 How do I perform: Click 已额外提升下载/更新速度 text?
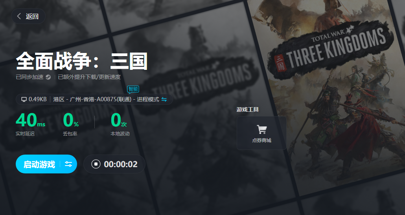click(89, 77)
